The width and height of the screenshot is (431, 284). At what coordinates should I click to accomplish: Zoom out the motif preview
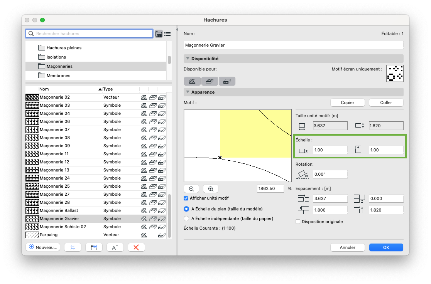pos(192,189)
